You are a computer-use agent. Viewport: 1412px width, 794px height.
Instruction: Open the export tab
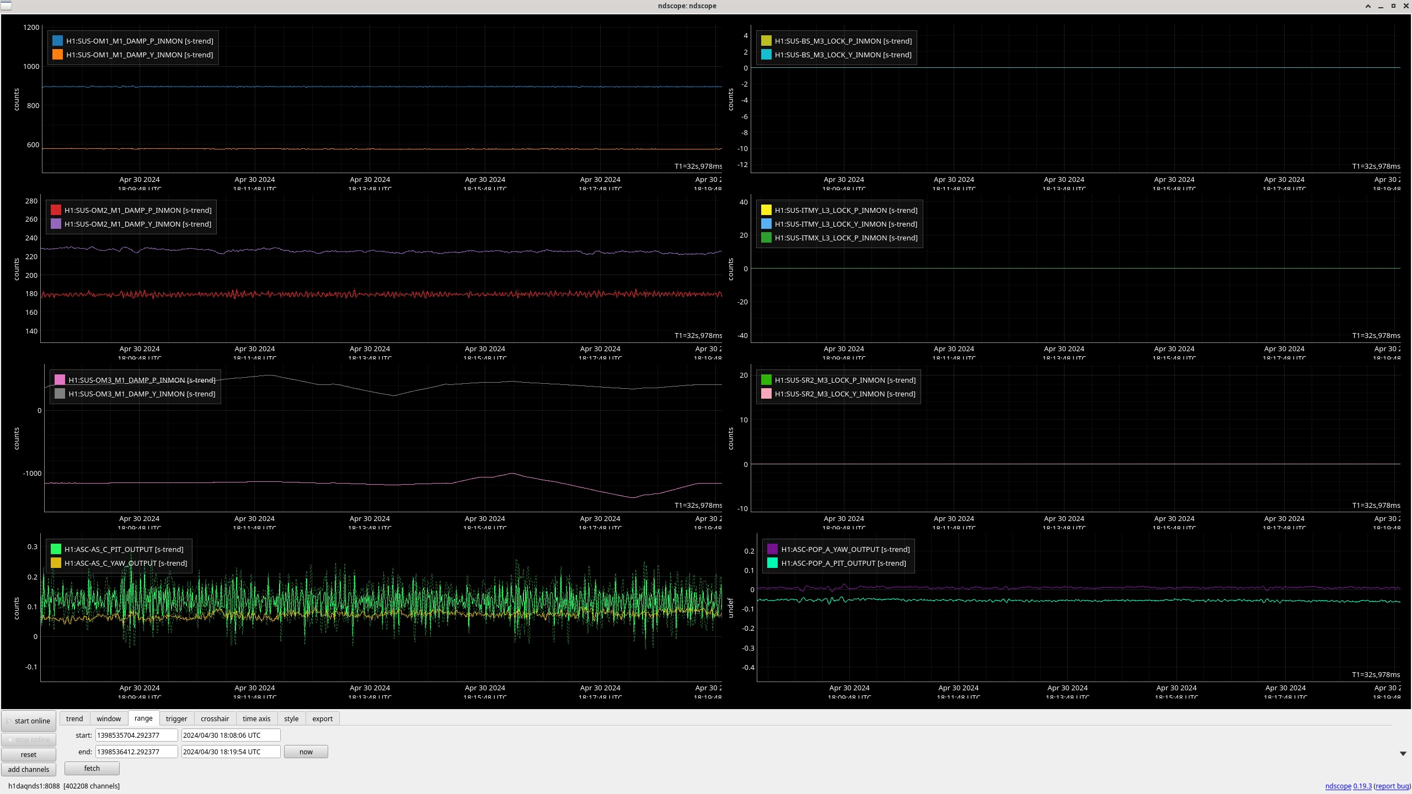coord(322,718)
